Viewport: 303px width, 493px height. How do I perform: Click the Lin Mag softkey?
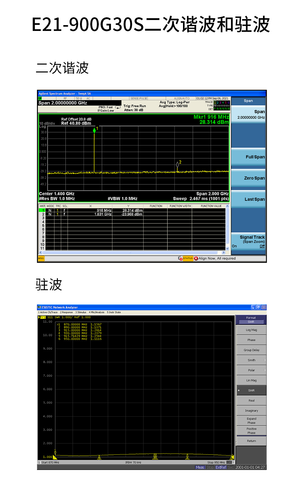coord(251,380)
